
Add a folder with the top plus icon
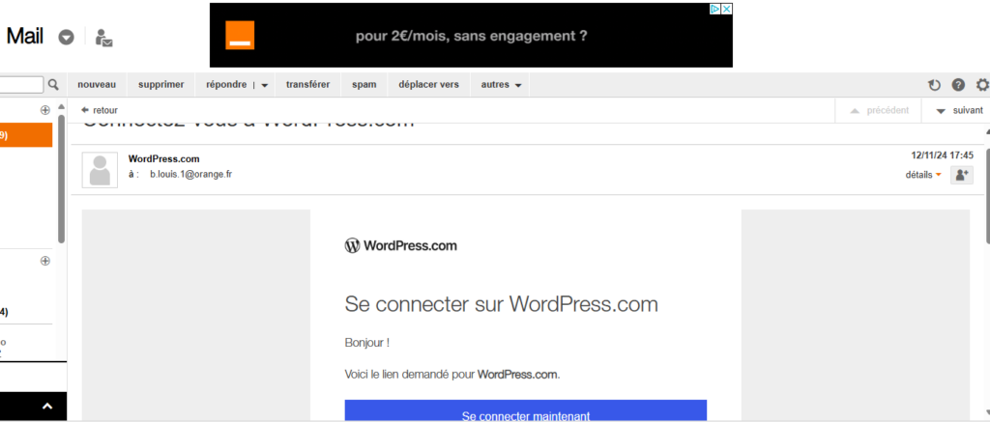tap(44, 110)
